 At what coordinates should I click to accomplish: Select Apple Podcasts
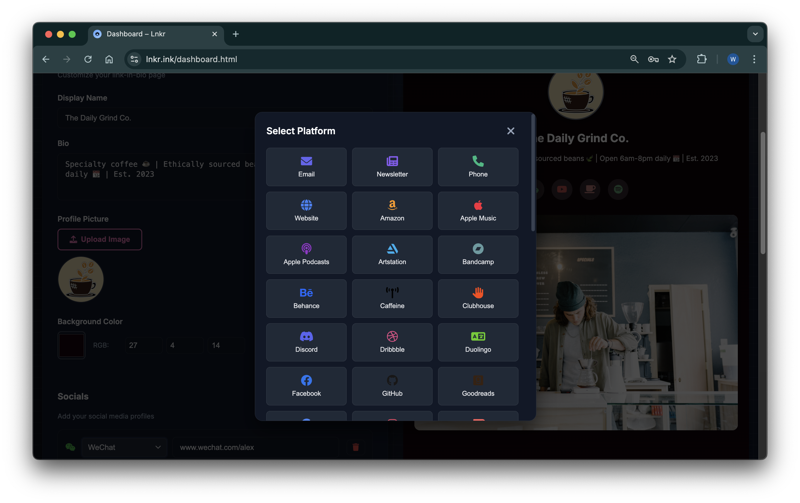pyautogui.click(x=306, y=254)
